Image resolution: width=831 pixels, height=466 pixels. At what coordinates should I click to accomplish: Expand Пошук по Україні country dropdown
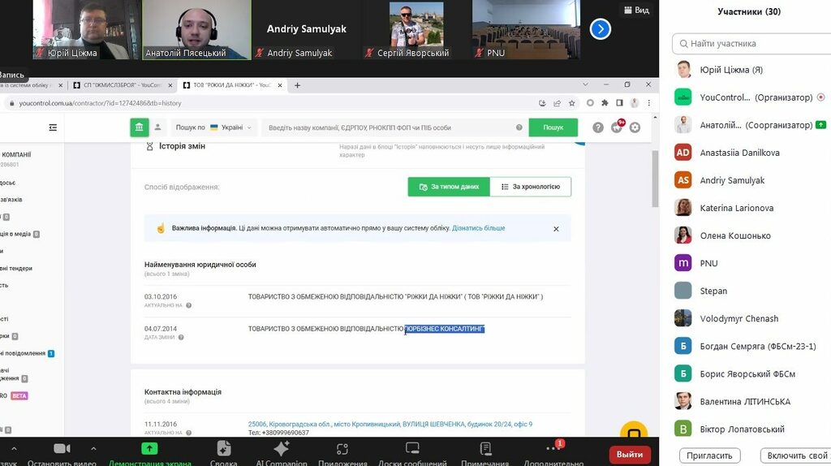215,127
